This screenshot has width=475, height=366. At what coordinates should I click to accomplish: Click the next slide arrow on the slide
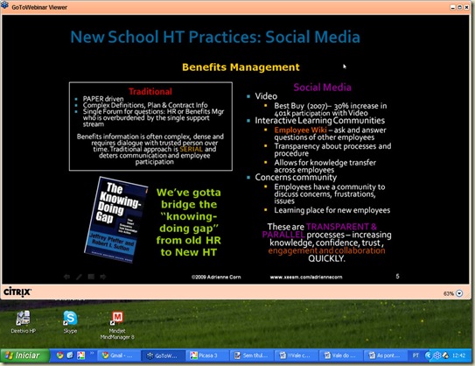coord(103,277)
